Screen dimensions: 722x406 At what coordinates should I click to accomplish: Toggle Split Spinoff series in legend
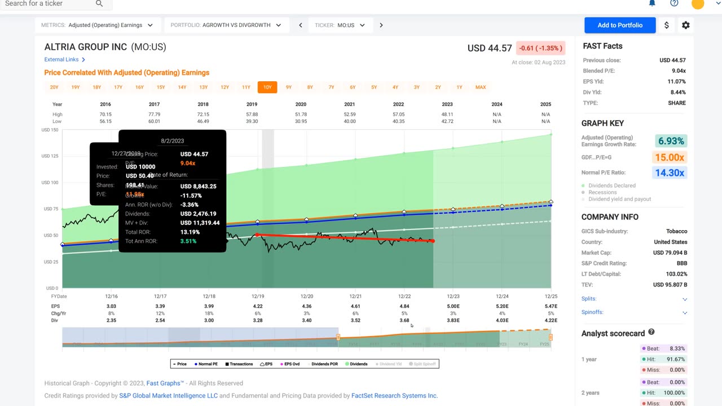coord(422,364)
